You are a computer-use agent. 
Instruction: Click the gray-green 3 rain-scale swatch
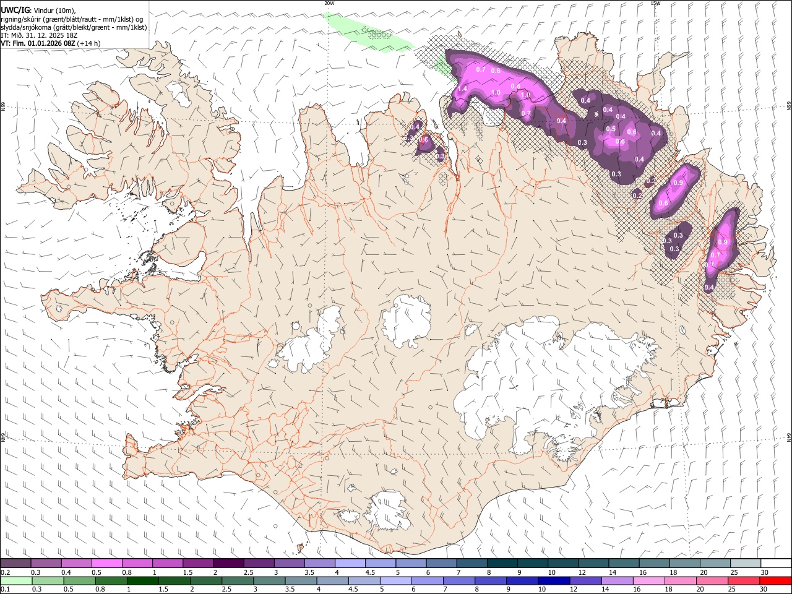(269, 580)
